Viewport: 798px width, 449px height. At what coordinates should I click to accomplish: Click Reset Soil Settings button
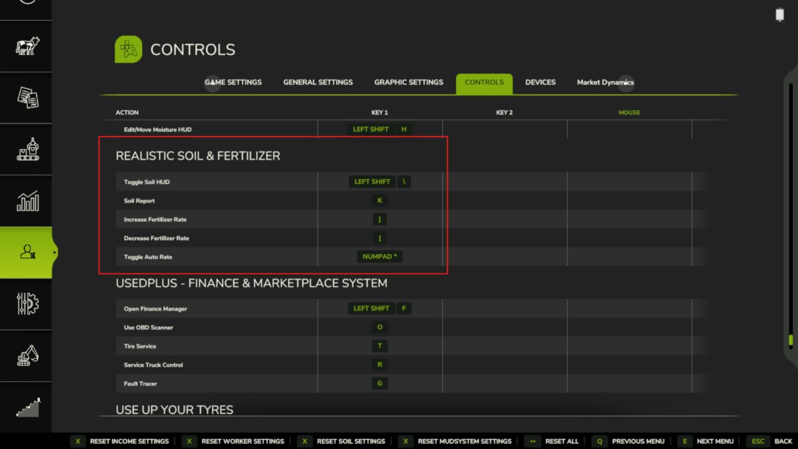343,441
